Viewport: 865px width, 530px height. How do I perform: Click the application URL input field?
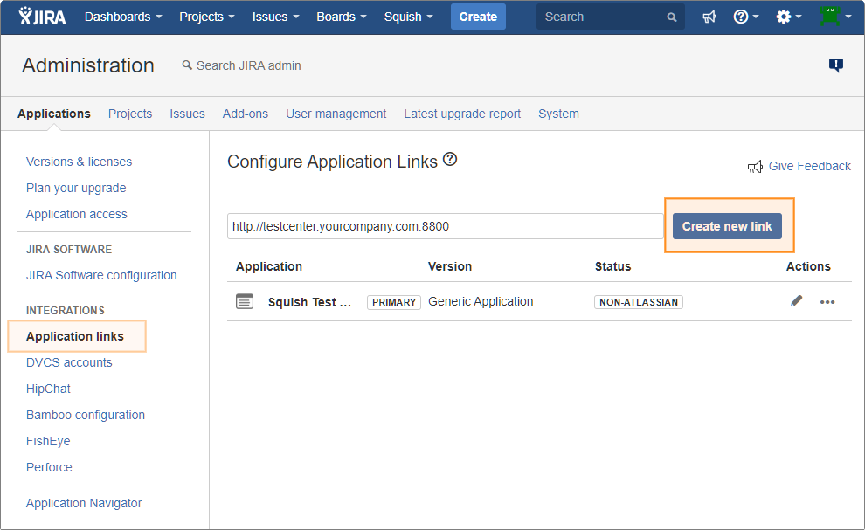(x=445, y=226)
